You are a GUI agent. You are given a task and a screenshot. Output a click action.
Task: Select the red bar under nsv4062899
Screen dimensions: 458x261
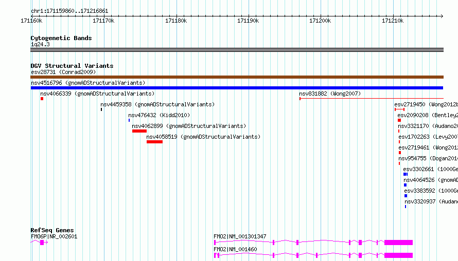(x=139, y=131)
